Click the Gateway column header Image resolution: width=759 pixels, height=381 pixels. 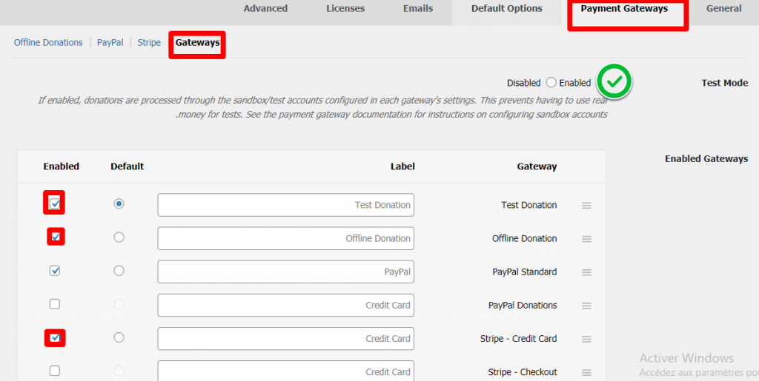pyautogui.click(x=537, y=166)
